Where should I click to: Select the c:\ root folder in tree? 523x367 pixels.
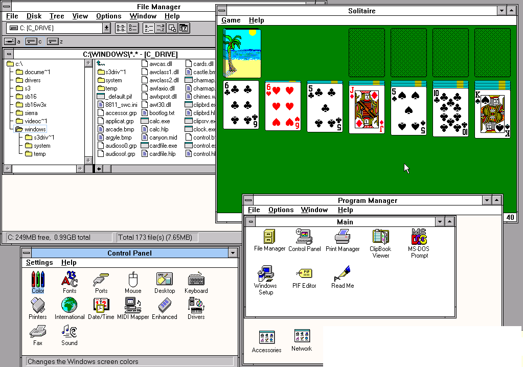point(15,64)
